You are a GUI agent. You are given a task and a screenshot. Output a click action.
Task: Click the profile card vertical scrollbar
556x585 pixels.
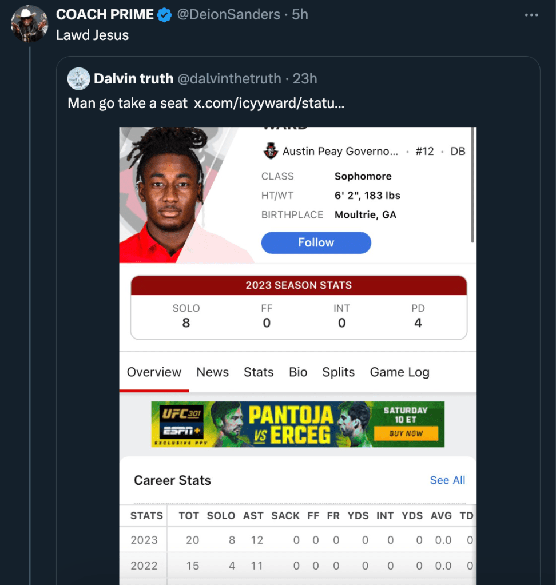pyautogui.click(x=472, y=183)
